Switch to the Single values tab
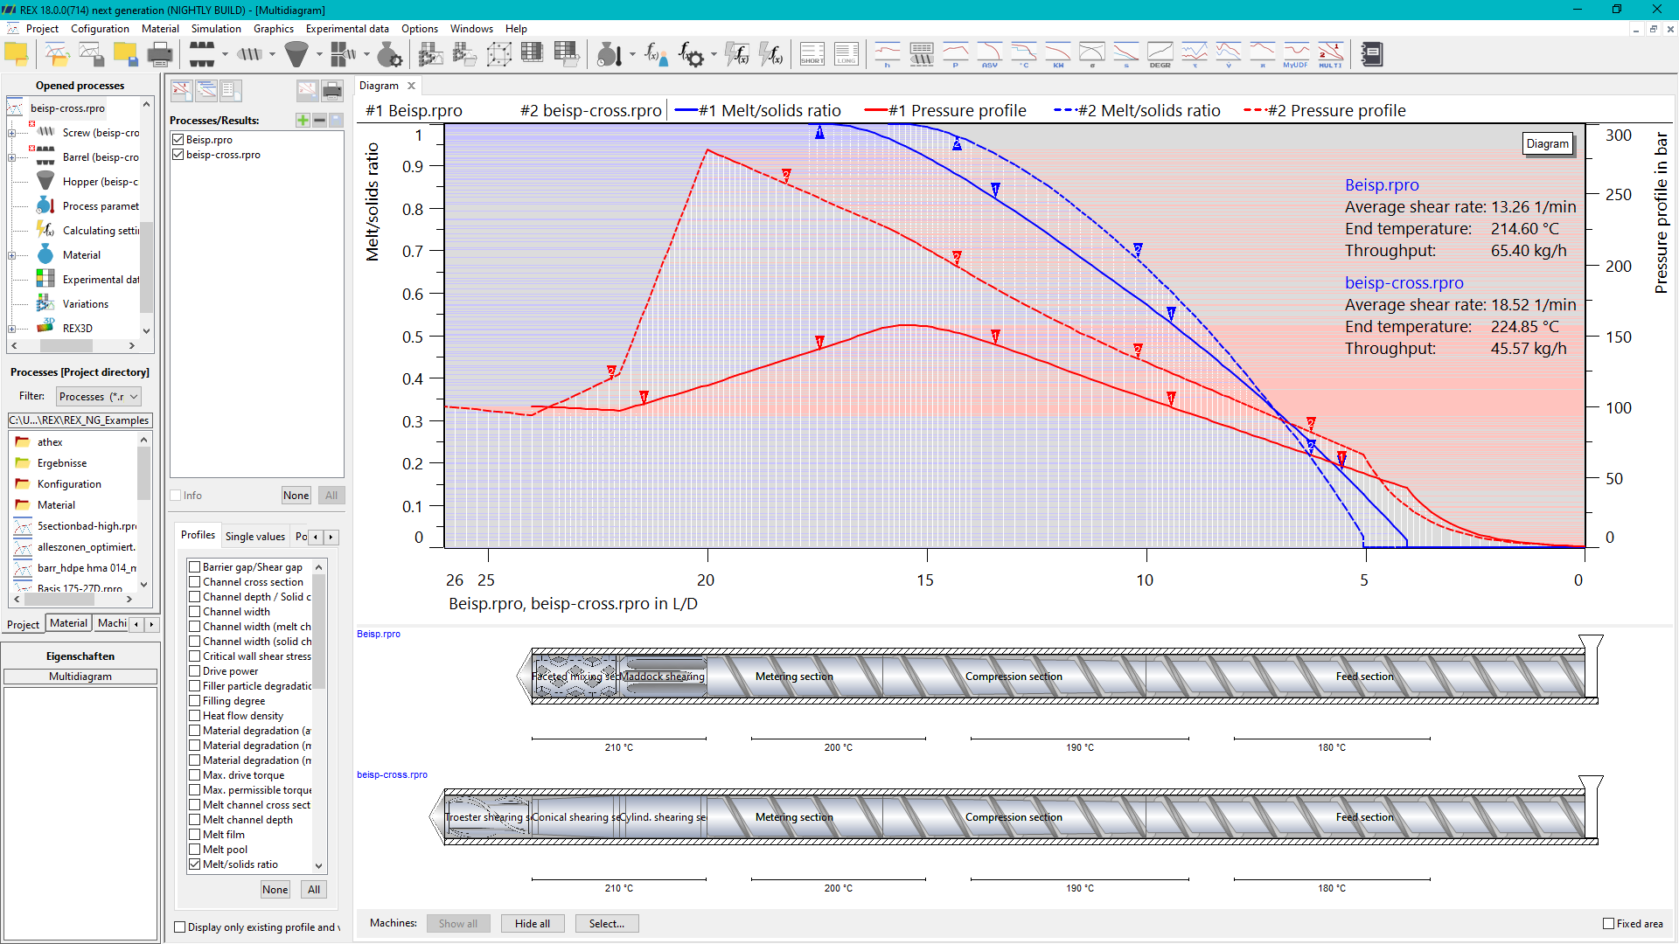 (254, 537)
